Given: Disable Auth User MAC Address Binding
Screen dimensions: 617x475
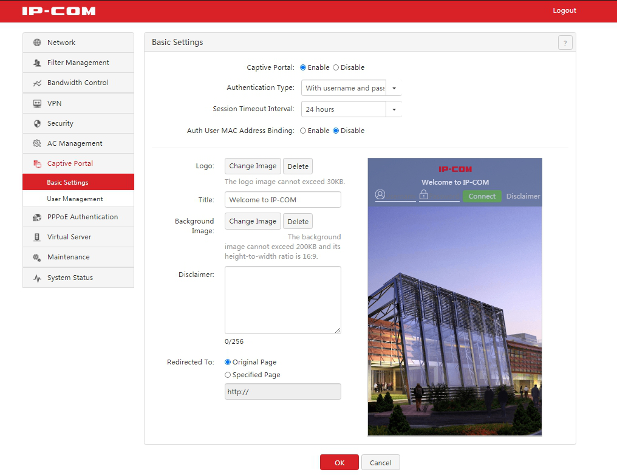Looking at the screenshot, I should tap(336, 131).
